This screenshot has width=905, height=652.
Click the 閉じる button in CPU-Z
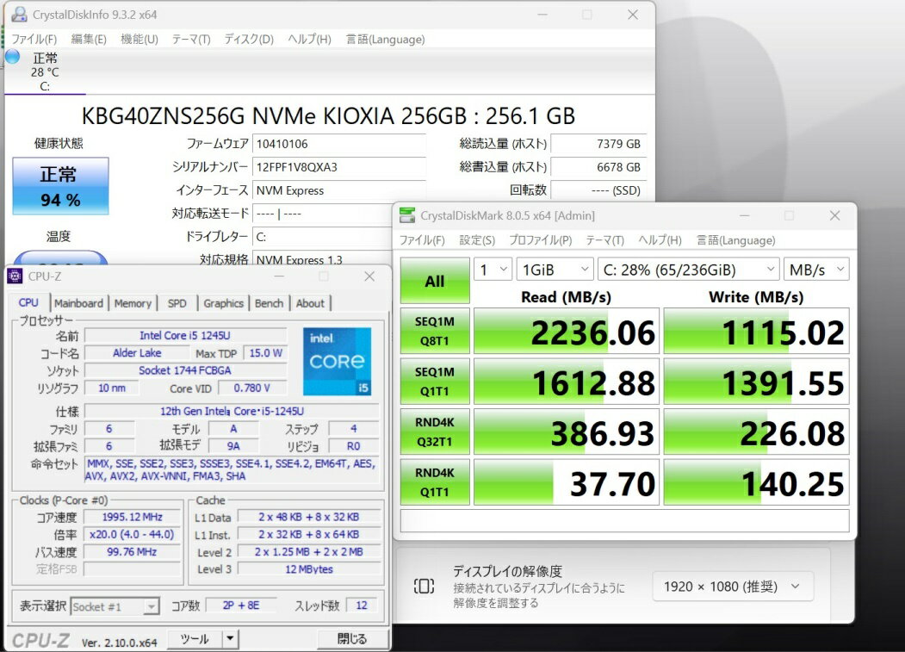tap(351, 639)
